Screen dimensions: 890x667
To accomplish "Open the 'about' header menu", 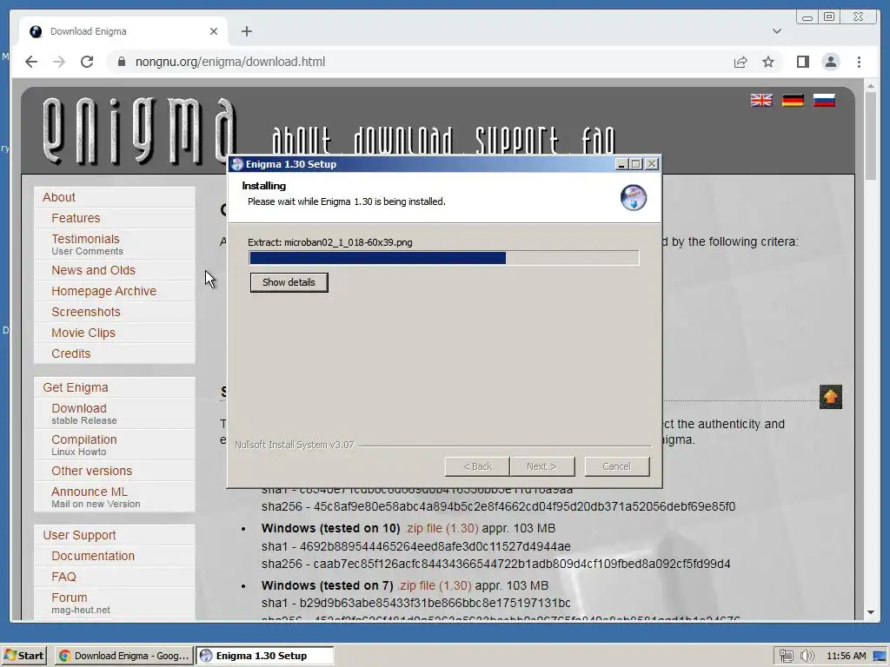I will (x=301, y=140).
